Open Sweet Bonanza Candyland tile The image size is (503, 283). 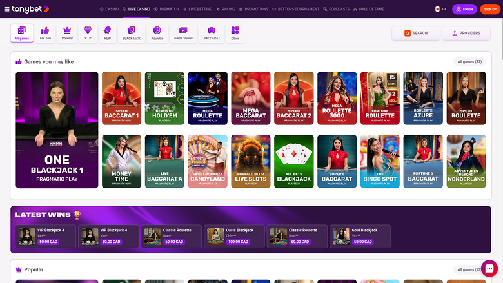pyautogui.click(x=208, y=161)
